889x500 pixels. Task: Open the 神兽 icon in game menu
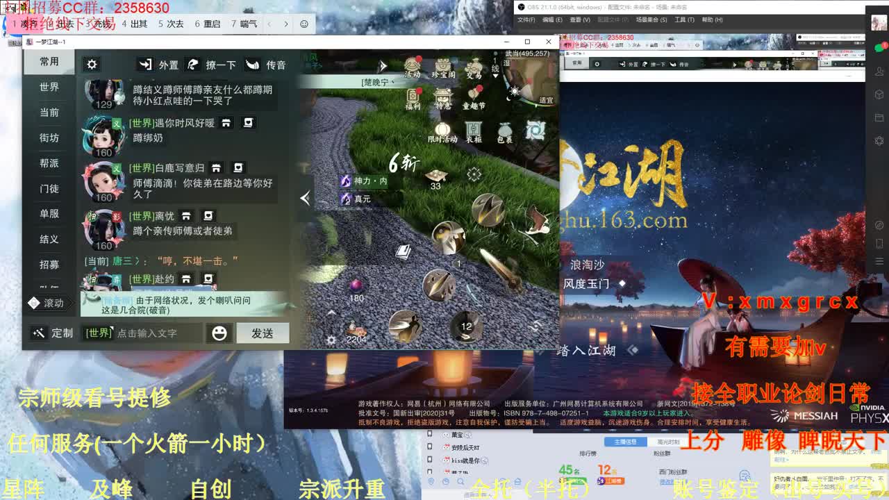point(443,99)
